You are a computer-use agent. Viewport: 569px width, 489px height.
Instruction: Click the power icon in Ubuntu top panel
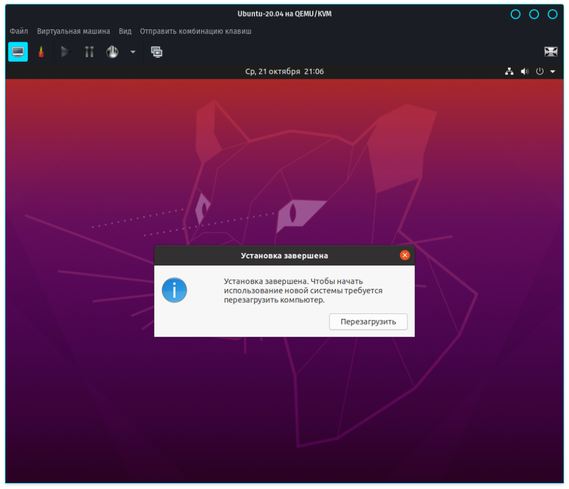tap(539, 72)
